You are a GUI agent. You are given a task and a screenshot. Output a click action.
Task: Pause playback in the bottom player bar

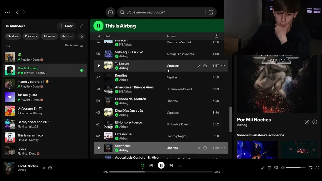click(x=161, y=165)
